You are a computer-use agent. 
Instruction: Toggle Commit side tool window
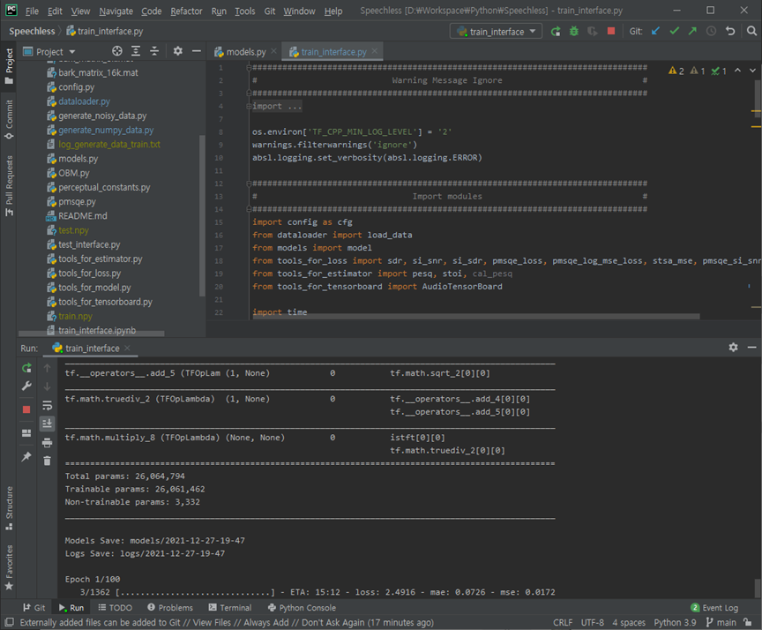point(9,118)
